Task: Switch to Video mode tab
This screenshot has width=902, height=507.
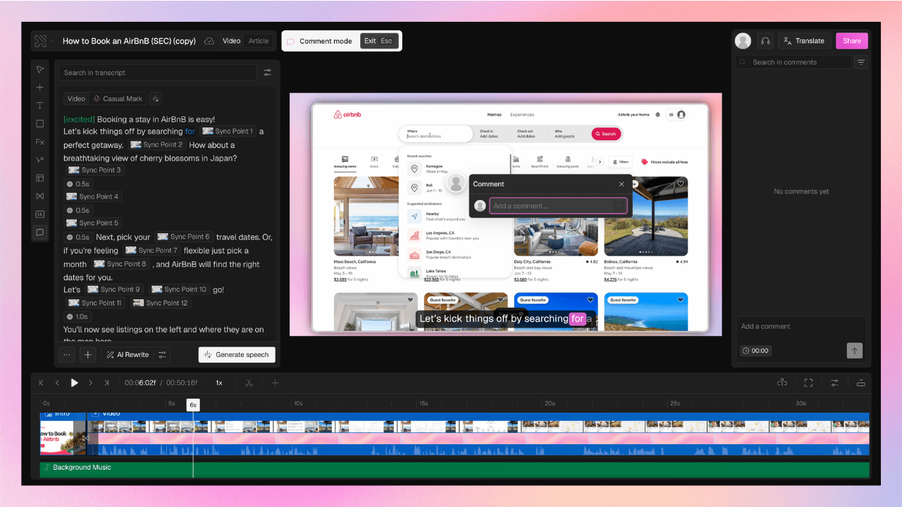Action: pyautogui.click(x=231, y=41)
